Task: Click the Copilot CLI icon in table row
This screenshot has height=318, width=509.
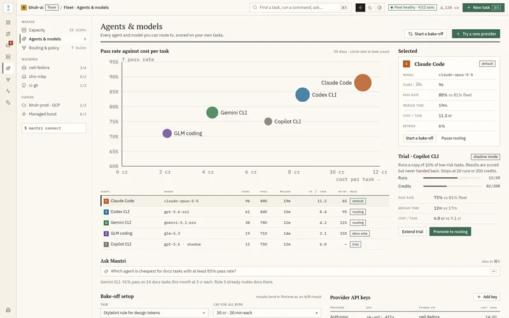Action: (106, 244)
